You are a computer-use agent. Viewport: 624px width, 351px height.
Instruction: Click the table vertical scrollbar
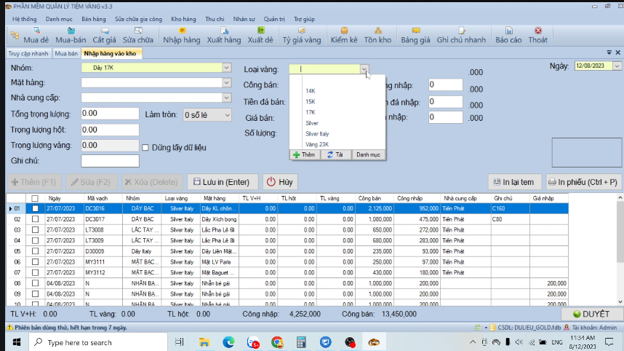[x=620, y=249]
